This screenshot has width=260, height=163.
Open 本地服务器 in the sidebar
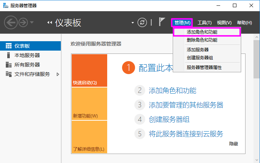27,55
